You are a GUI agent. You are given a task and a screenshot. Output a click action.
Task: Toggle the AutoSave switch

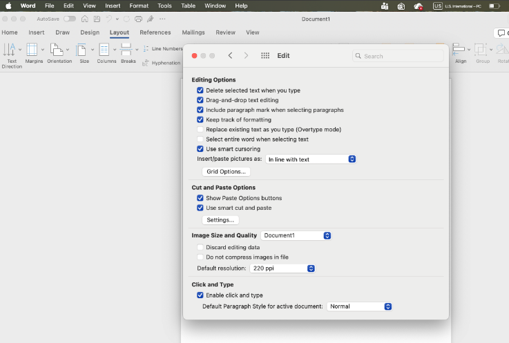[x=70, y=19]
